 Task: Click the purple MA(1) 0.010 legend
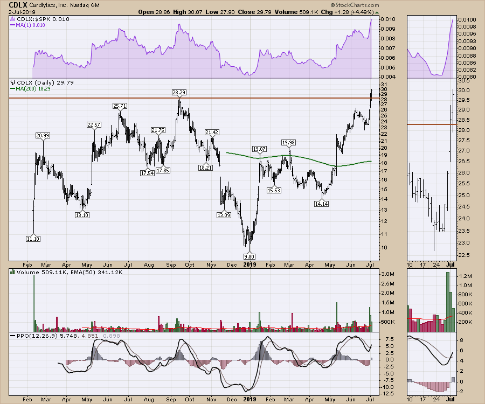coord(28,25)
